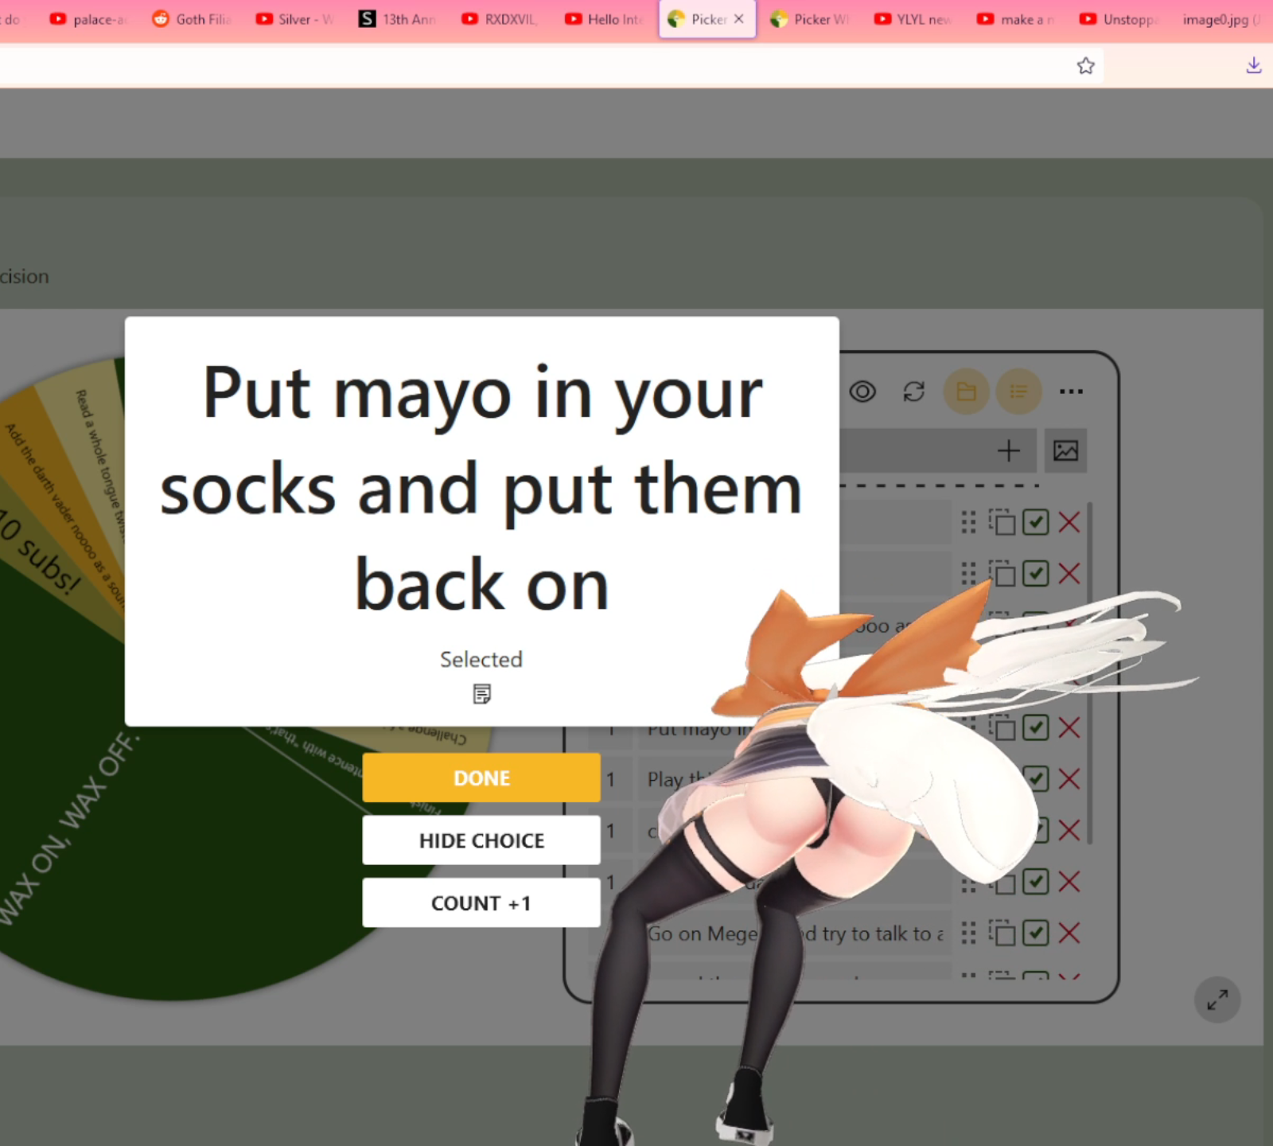
Task: Delete the row below 'Play th'
Action: (x=1069, y=830)
